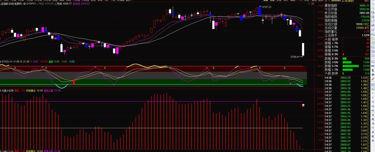375x152 pixels.
Task: Click the 跌幅 0-3% green bar
Action: (345, 58)
